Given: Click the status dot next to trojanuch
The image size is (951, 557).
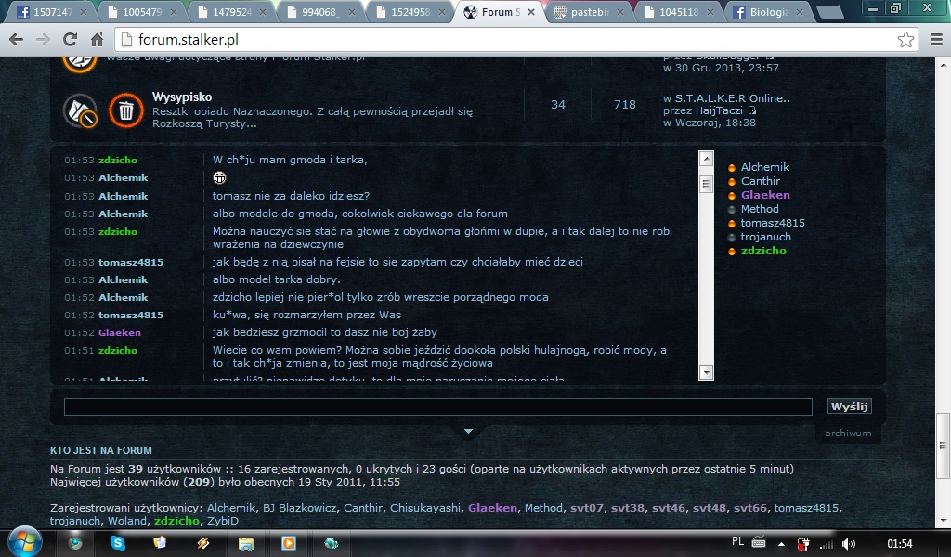Looking at the screenshot, I should tap(732, 237).
